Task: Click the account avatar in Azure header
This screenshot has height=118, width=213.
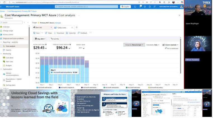Action: [181, 7]
